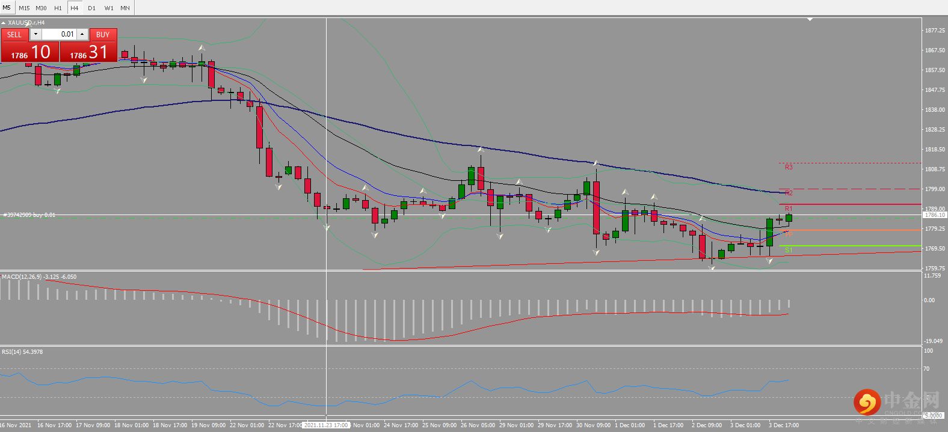Switch chart to the M15 timeframe
Screen dimensions: 948x432
[x=24, y=8]
